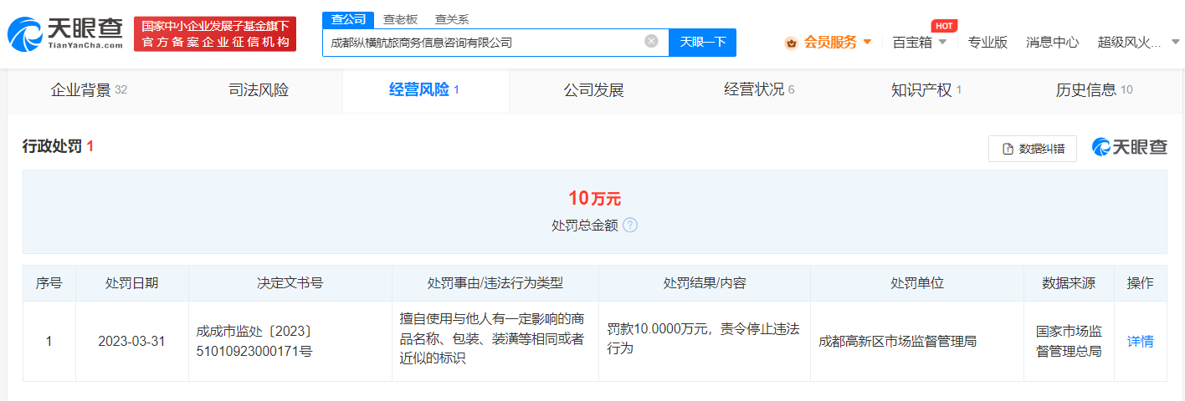1185x401 pixels.
Task: Click the 决定文书号 column header
Action: (x=290, y=283)
